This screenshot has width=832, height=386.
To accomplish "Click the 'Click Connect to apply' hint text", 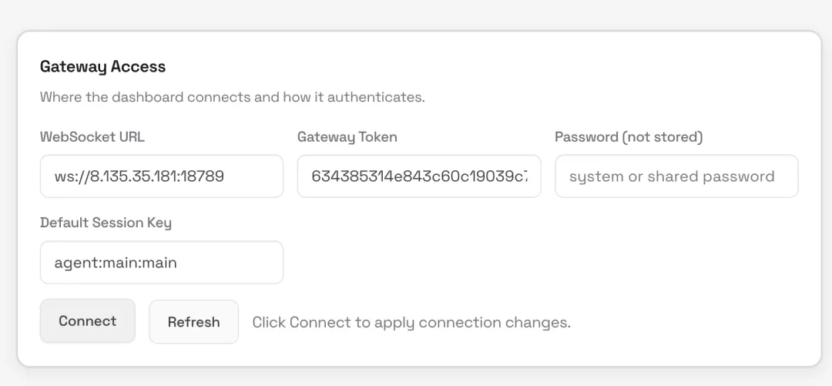I will click(x=411, y=322).
